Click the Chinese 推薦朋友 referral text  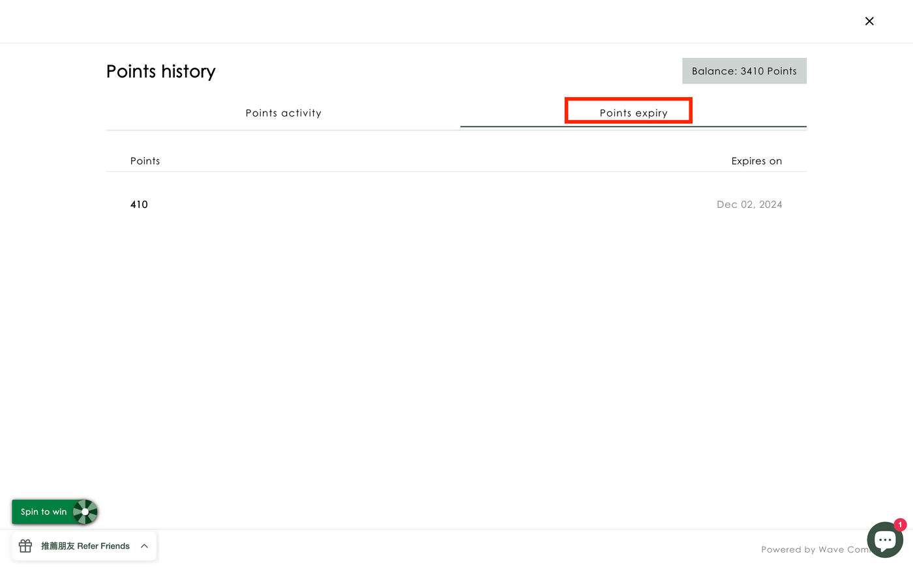pos(57,546)
